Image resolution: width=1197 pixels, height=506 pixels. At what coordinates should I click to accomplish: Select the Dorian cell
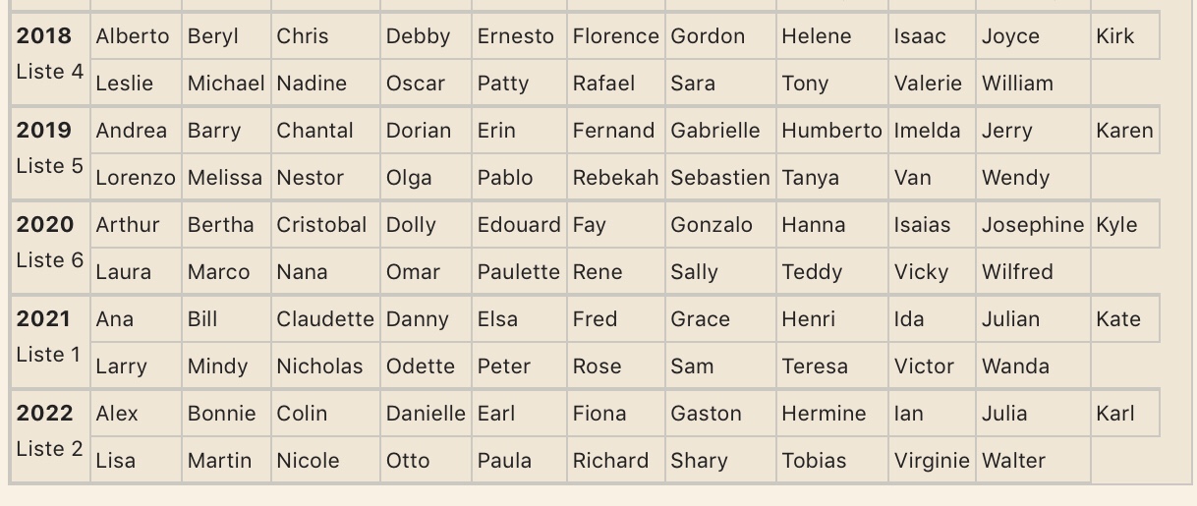pos(419,131)
